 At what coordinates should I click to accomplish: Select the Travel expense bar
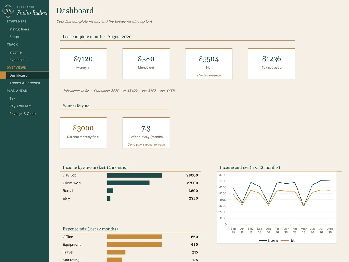[116, 252]
